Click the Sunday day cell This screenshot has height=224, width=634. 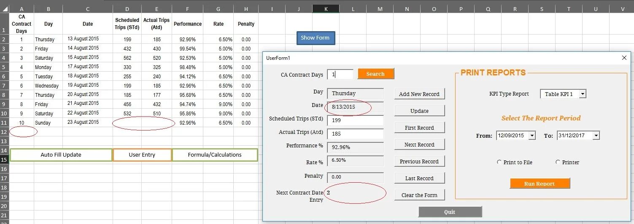(x=49, y=123)
